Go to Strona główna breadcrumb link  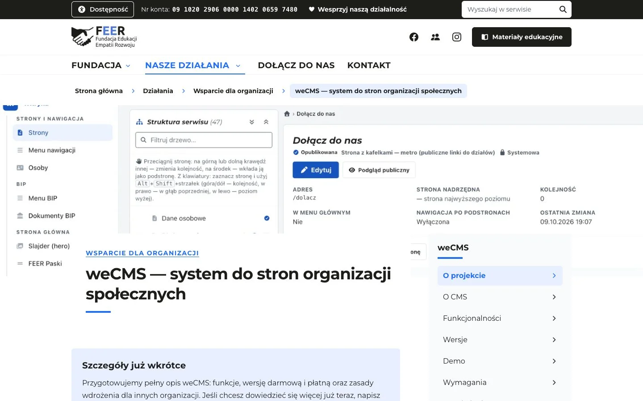tap(99, 91)
